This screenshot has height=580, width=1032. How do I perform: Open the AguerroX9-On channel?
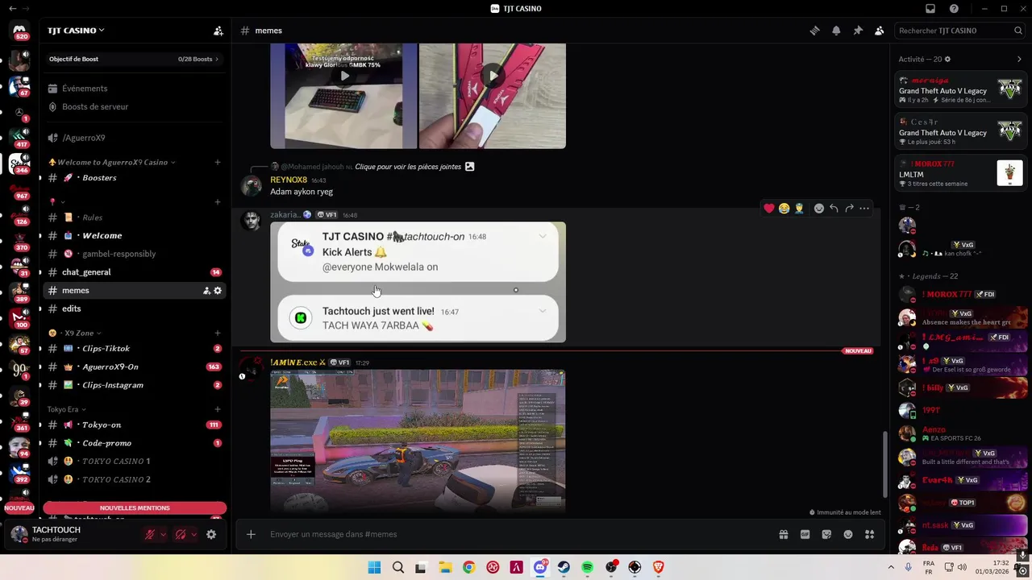tap(134, 367)
